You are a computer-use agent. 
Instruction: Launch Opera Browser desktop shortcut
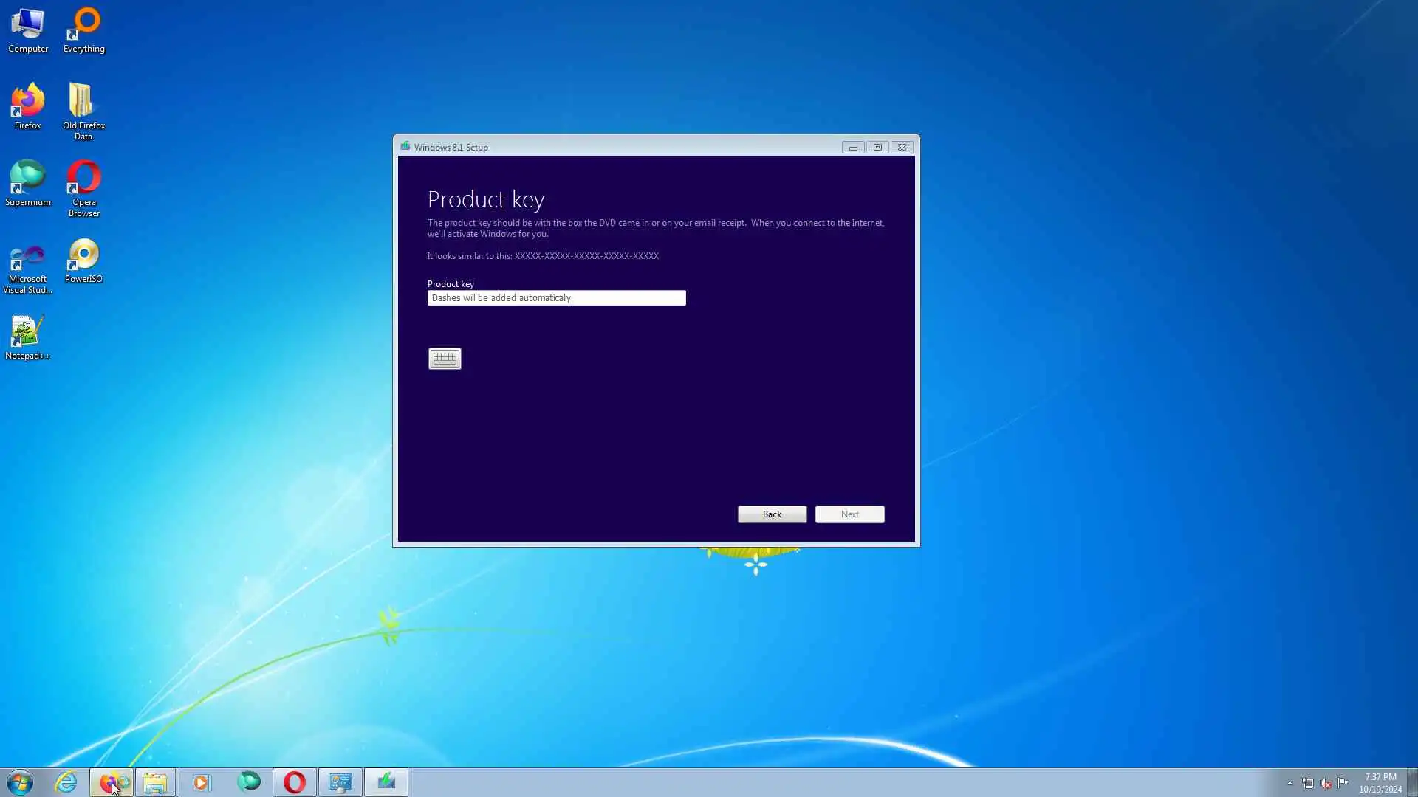pos(83,187)
